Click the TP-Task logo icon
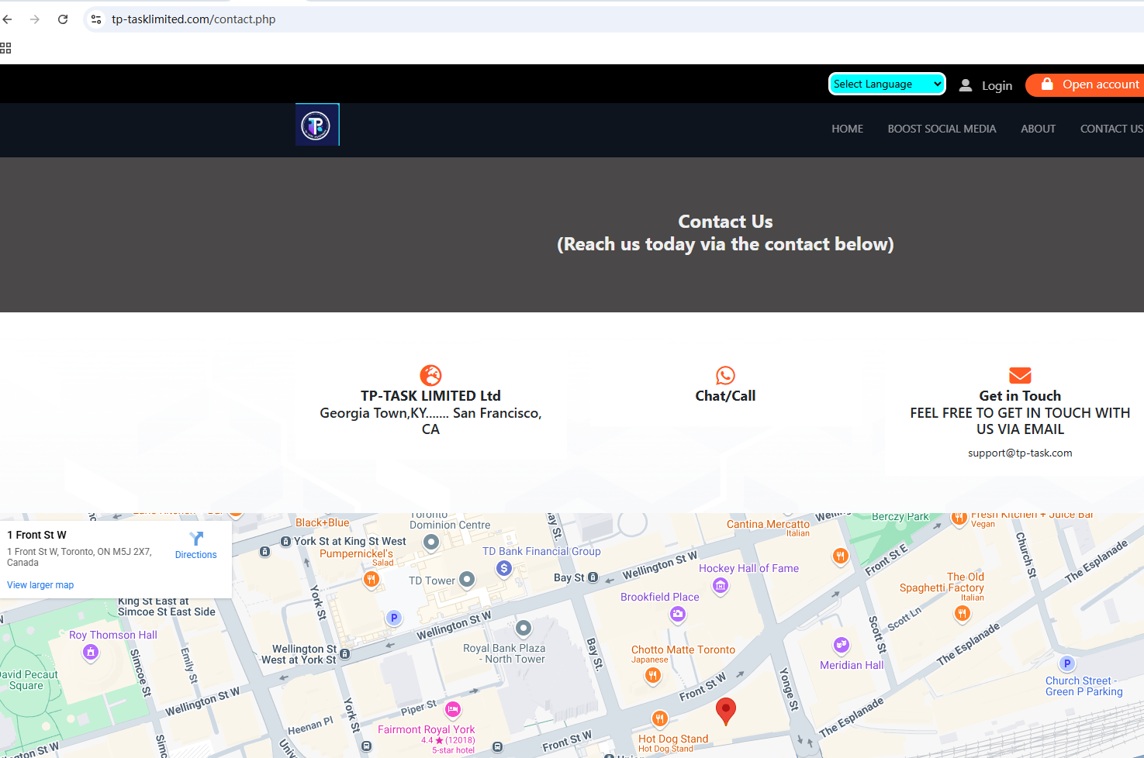1144x758 pixels. 316,125
